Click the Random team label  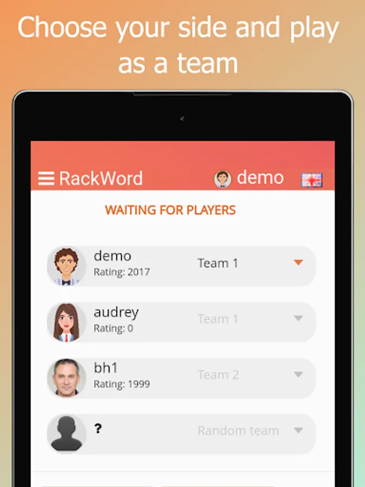pyautogui.click(x=238, y=431)
